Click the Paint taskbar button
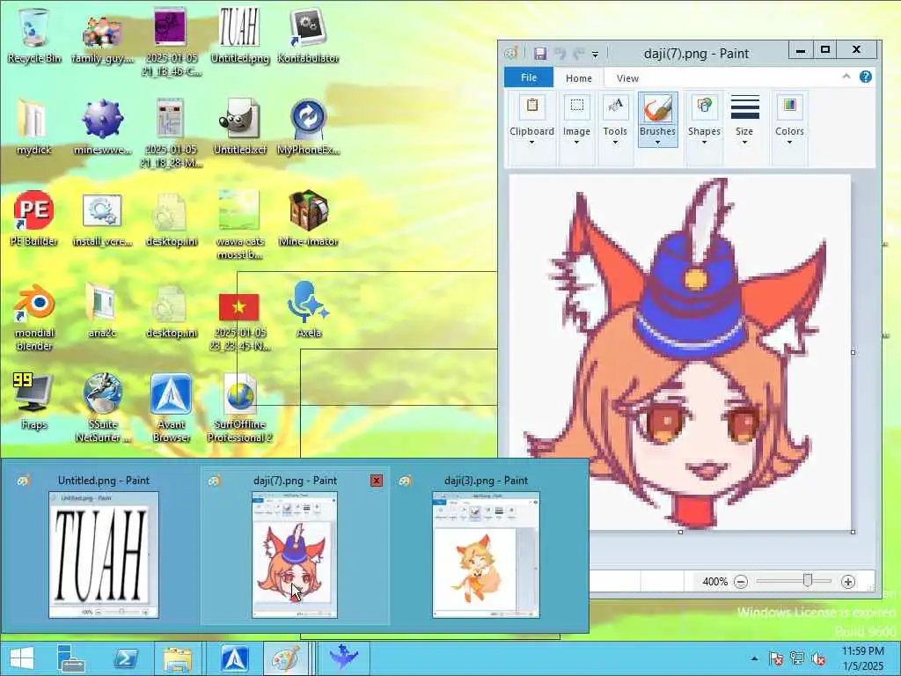The height and width of the screenshot is (676, 901). (286, 658)
